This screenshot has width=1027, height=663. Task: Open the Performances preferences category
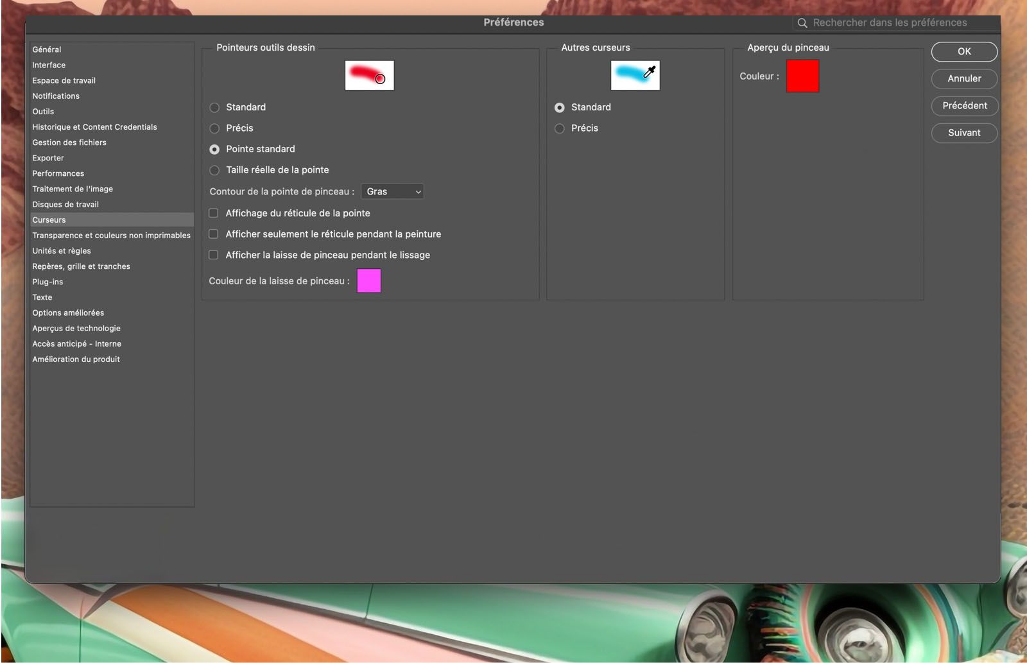tap(112, 173)
